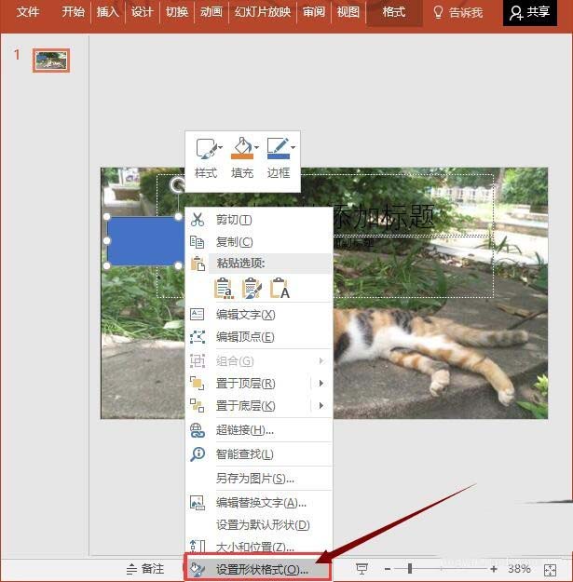The height and width of the screenshot is (582, 573).
Task: Apply shape fill with 填充 bucket icon
Action: point(241,148)
